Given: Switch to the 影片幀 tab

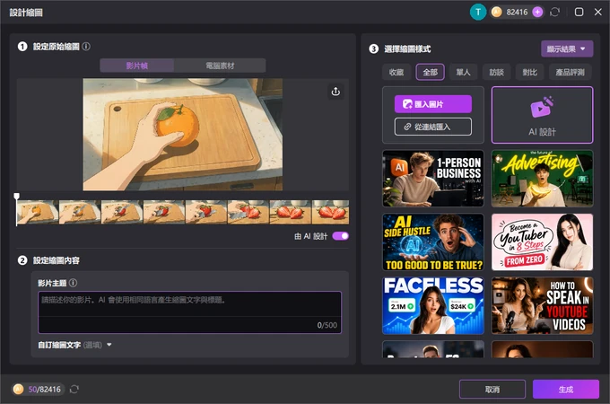Looking at the screenshot, I should (136, 66).
